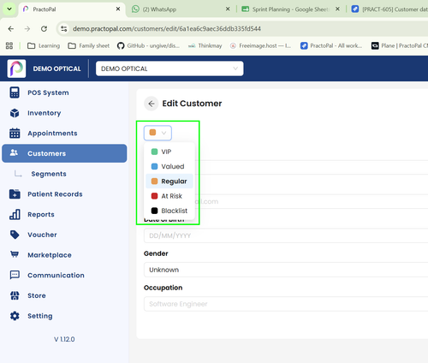
Task: Click the Inventory box icon
Action: 15,113
